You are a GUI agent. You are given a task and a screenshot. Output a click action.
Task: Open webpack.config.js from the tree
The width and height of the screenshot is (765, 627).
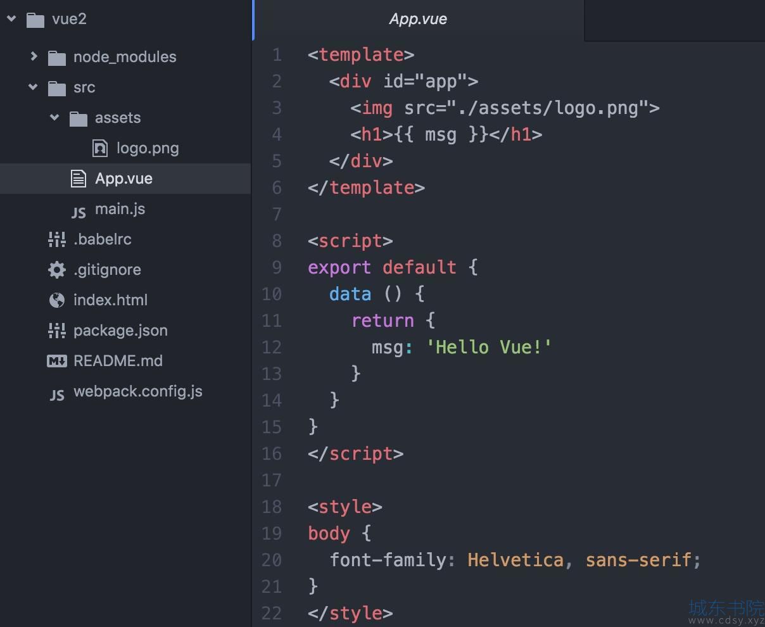click(138, 391)
